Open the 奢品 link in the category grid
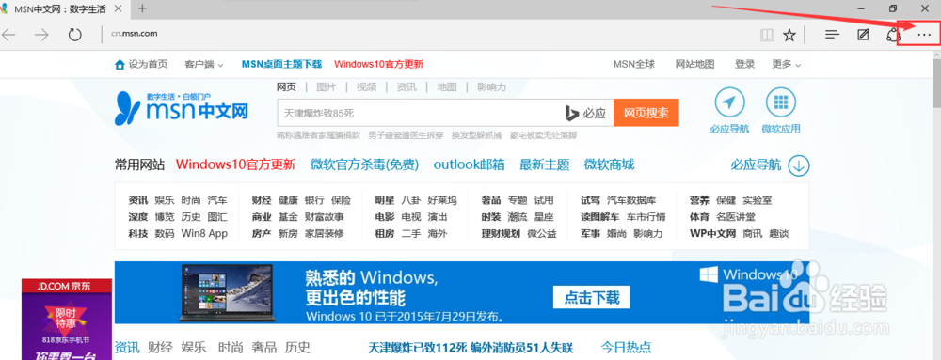941x360 pixels. click(x=491, y=200)
